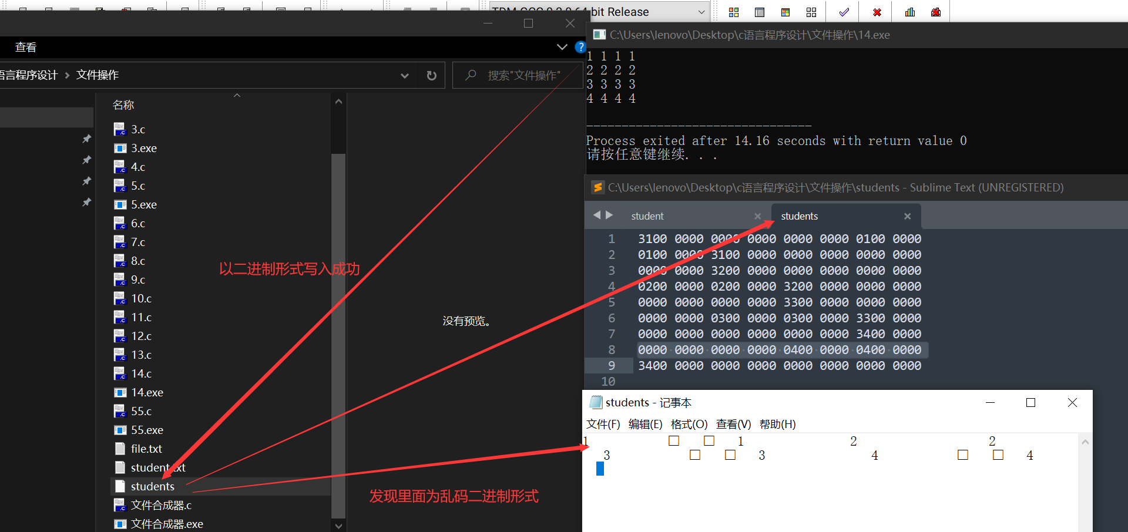1128x532 pixels.
Task: Open the address bar history dropdown
Action: (x=405, y=75)
